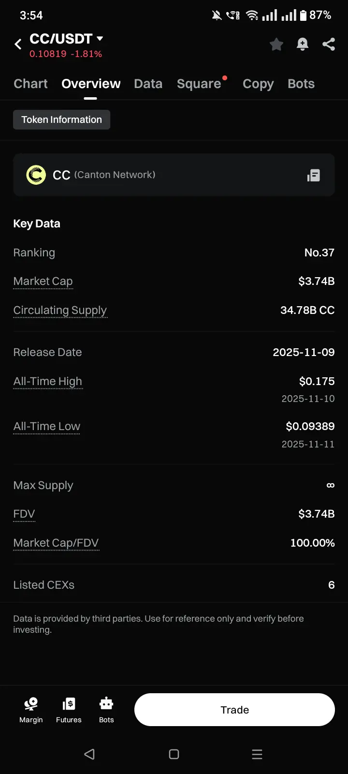Open Bots icon in bottom bar

point(106,710)
